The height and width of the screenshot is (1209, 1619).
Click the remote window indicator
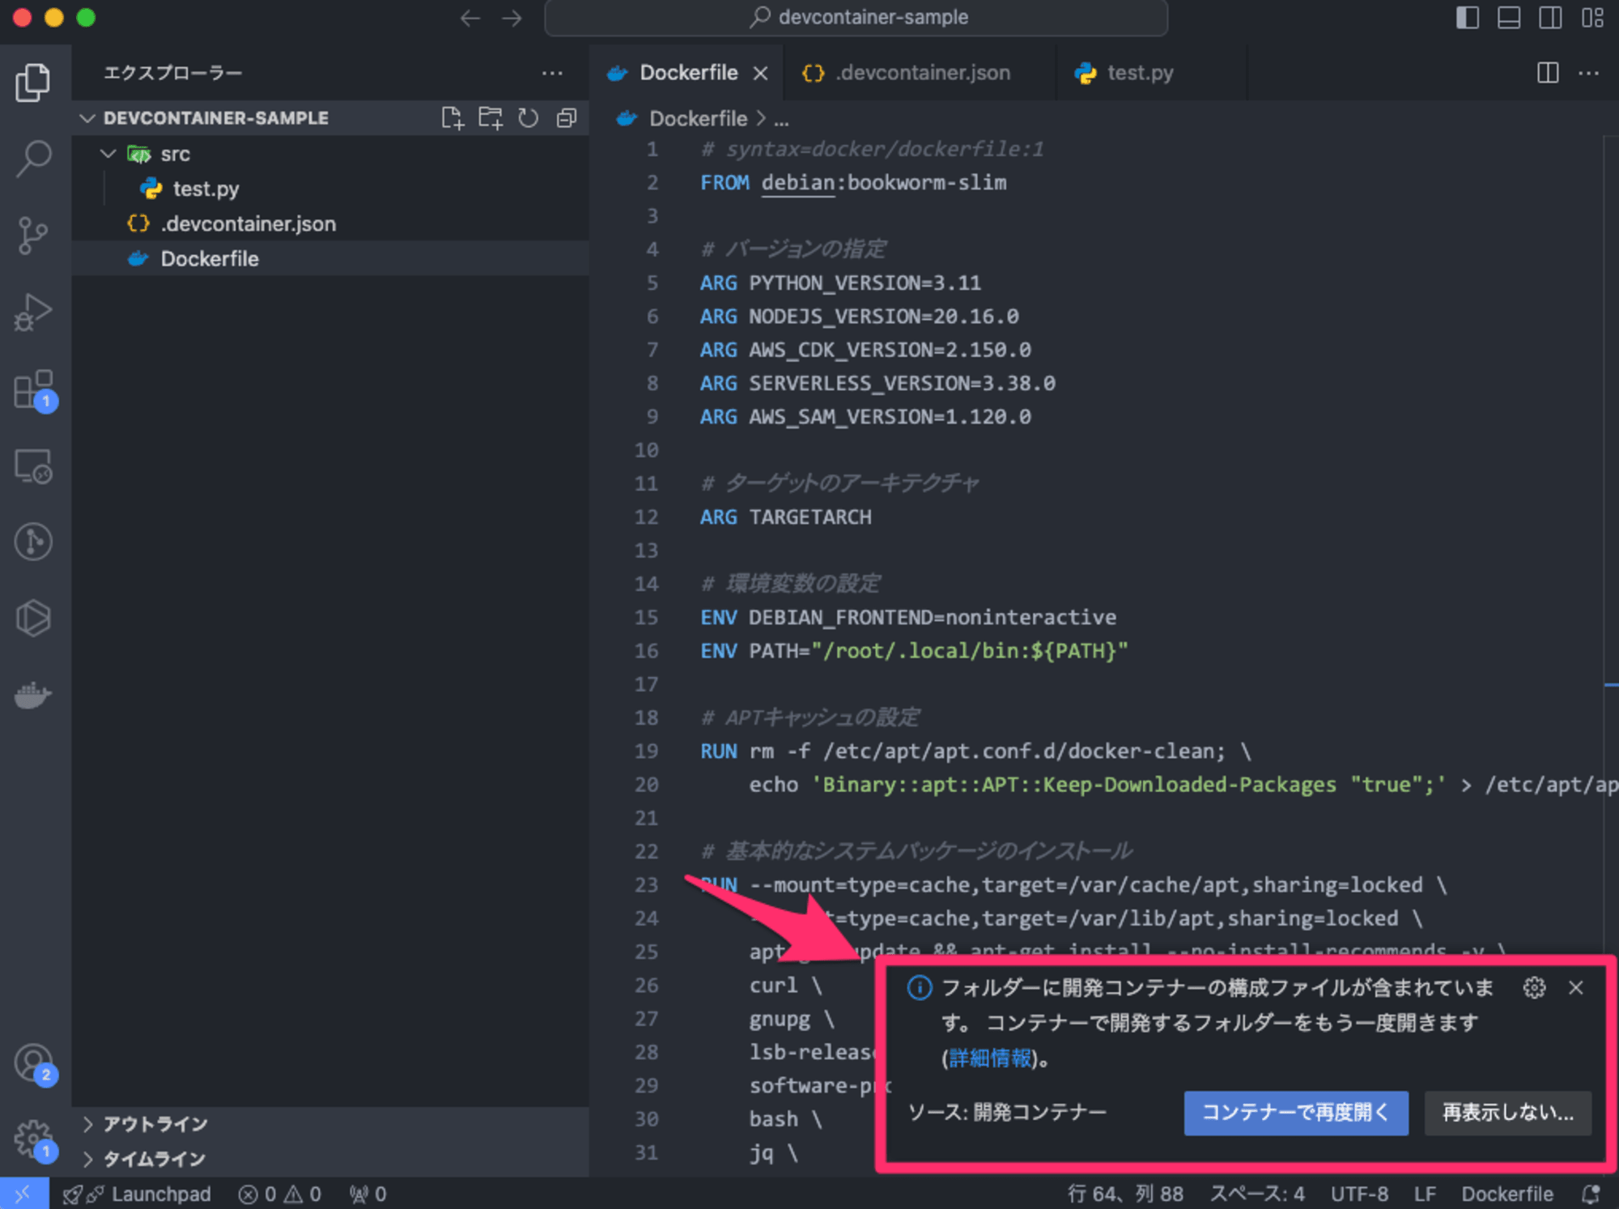23,1194
